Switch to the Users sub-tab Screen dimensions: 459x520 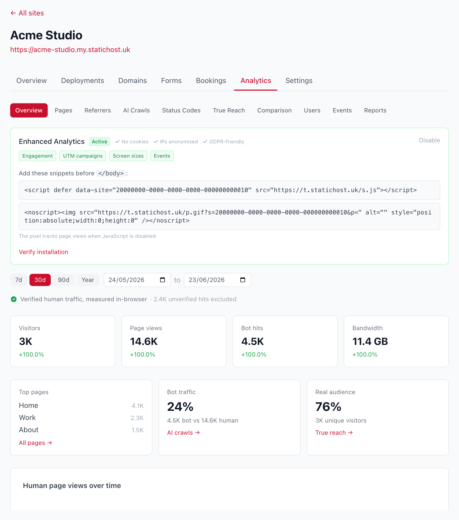coord(312,110)
